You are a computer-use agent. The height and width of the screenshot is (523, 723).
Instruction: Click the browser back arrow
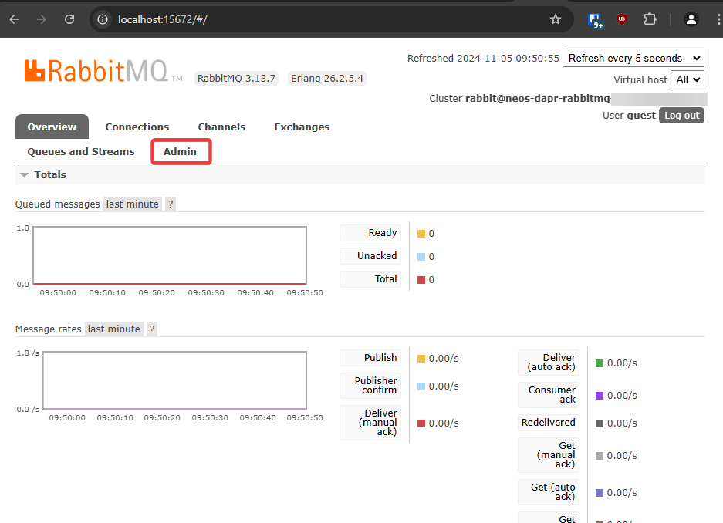tap(15, 19)
